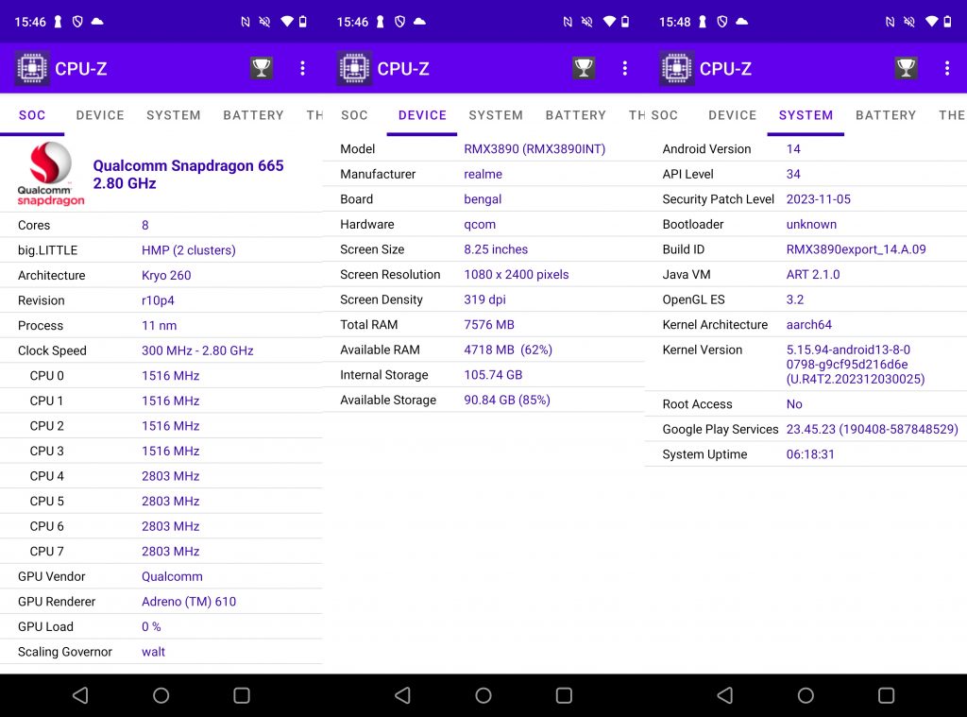Image resolution: width=967 pixels, height=717 pixels.
Task: Click the 'realme' manufacturer value
Action: 483,174
